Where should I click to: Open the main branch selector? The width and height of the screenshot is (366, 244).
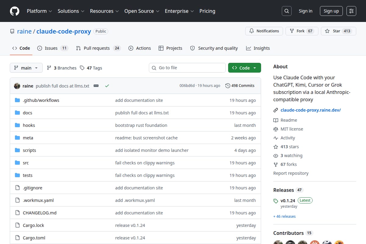click(x=26, y=68)
